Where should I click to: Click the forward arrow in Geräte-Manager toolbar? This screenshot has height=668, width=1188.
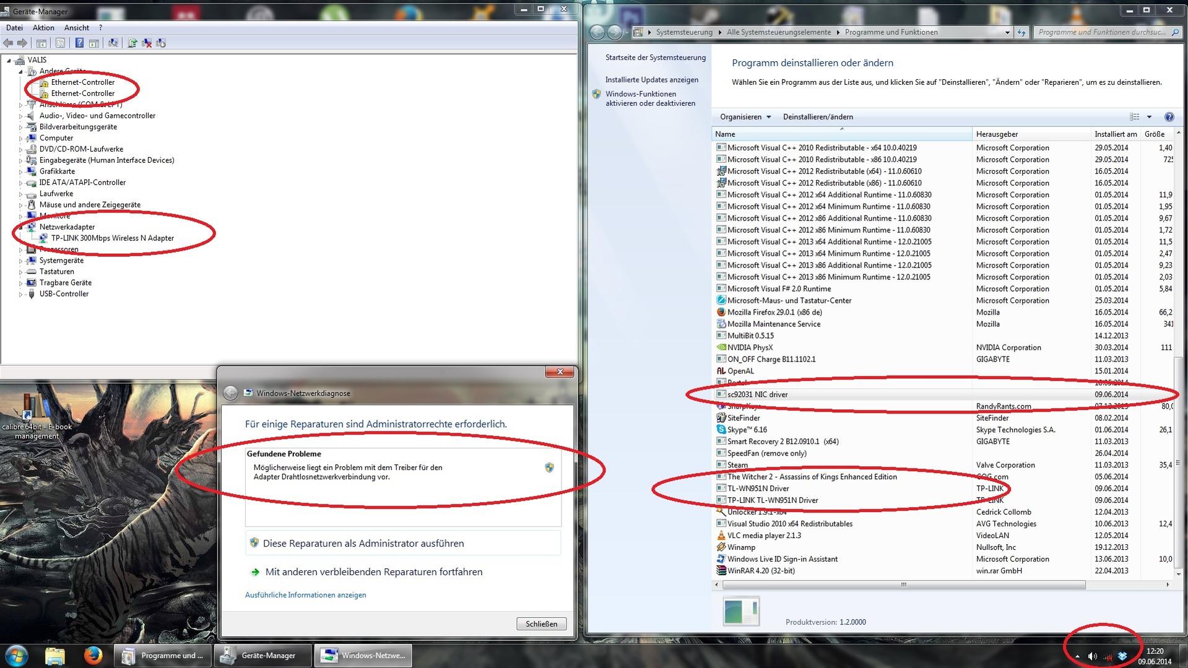click(x=22, y=43)
